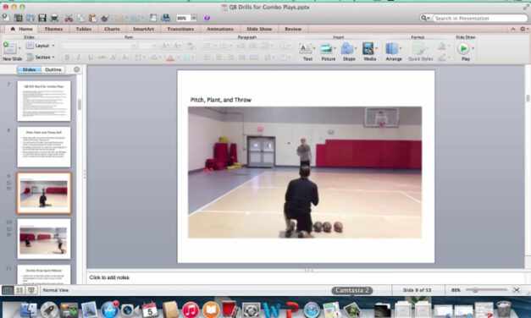531x318 pixels.
Task: Click the Format Painter brush icon
Action: (x=105, y=18)
